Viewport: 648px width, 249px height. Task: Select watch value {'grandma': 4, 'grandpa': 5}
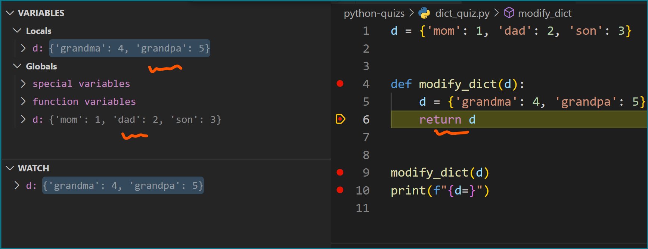click(x=123, y=186)
